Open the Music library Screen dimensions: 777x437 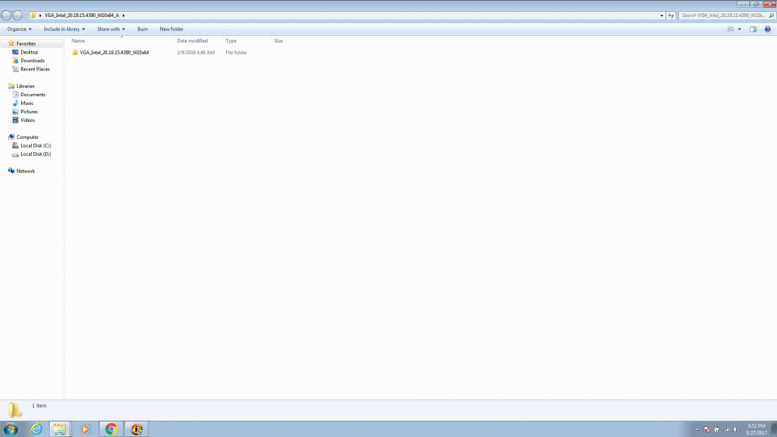pyautogui.click(x=26, y=103)
